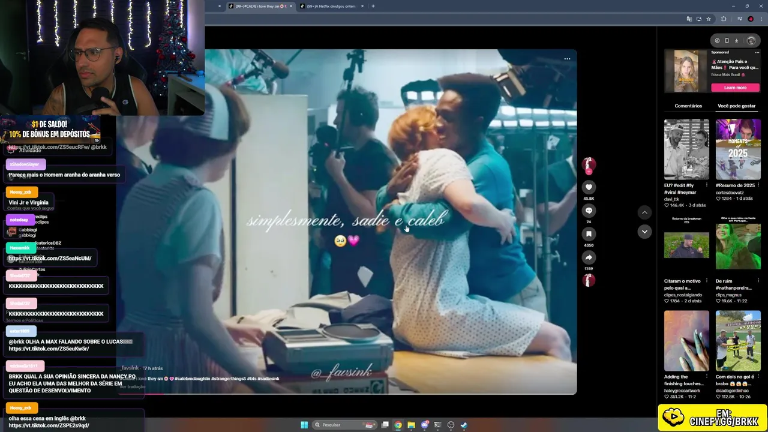Open TikTok download app arrow icon
This screenshot has height=432, width=768.
click(737, 41)
